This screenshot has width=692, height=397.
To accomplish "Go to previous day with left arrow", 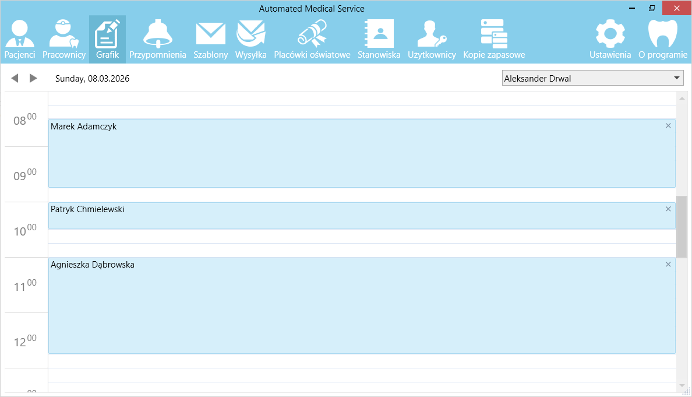I will pyautogui.click(x=15, y=78).
